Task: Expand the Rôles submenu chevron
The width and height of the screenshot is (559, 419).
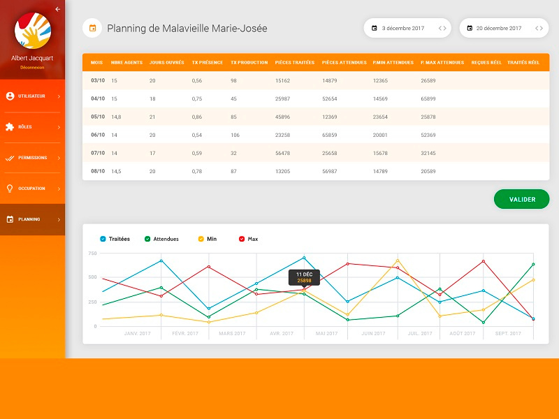Action: click(x=59, y=127)
